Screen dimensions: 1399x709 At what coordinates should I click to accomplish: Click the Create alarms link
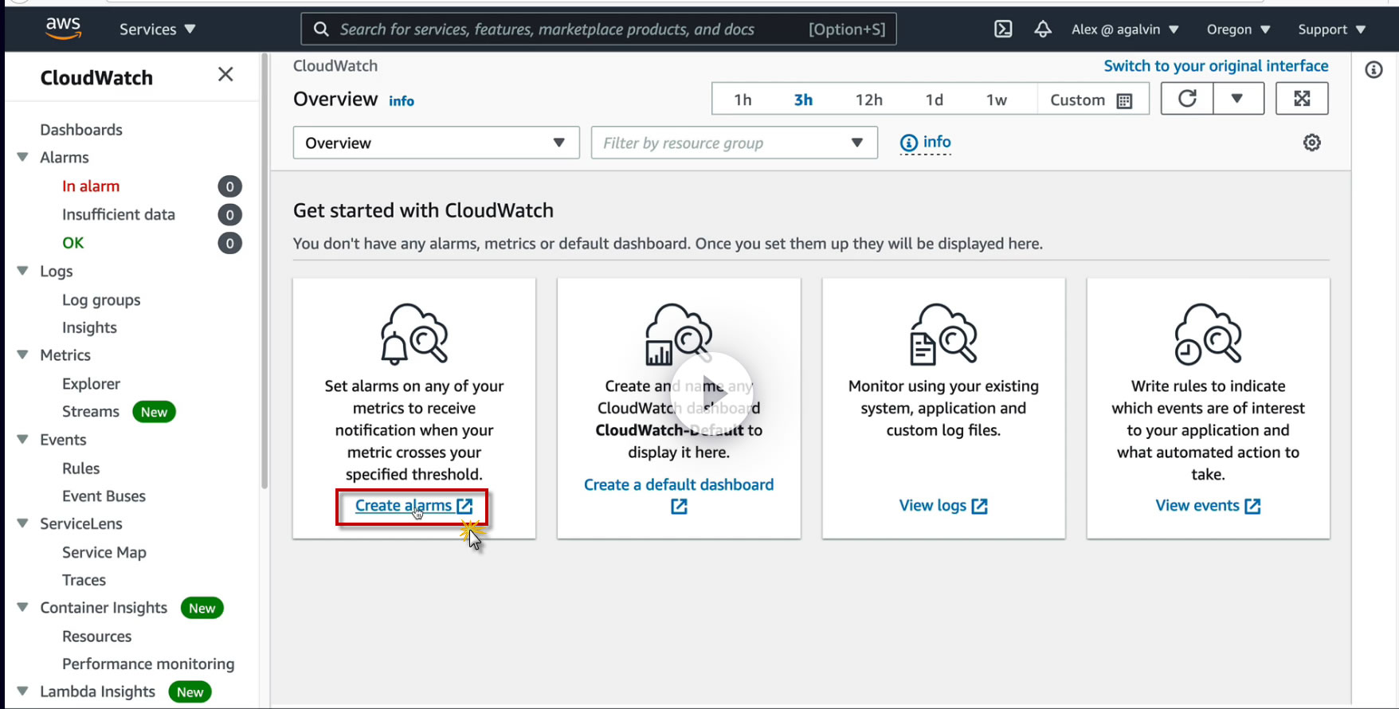tap(413, 506)
